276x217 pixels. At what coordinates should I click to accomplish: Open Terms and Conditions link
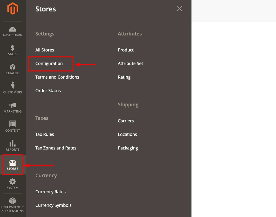coord(57,77)
